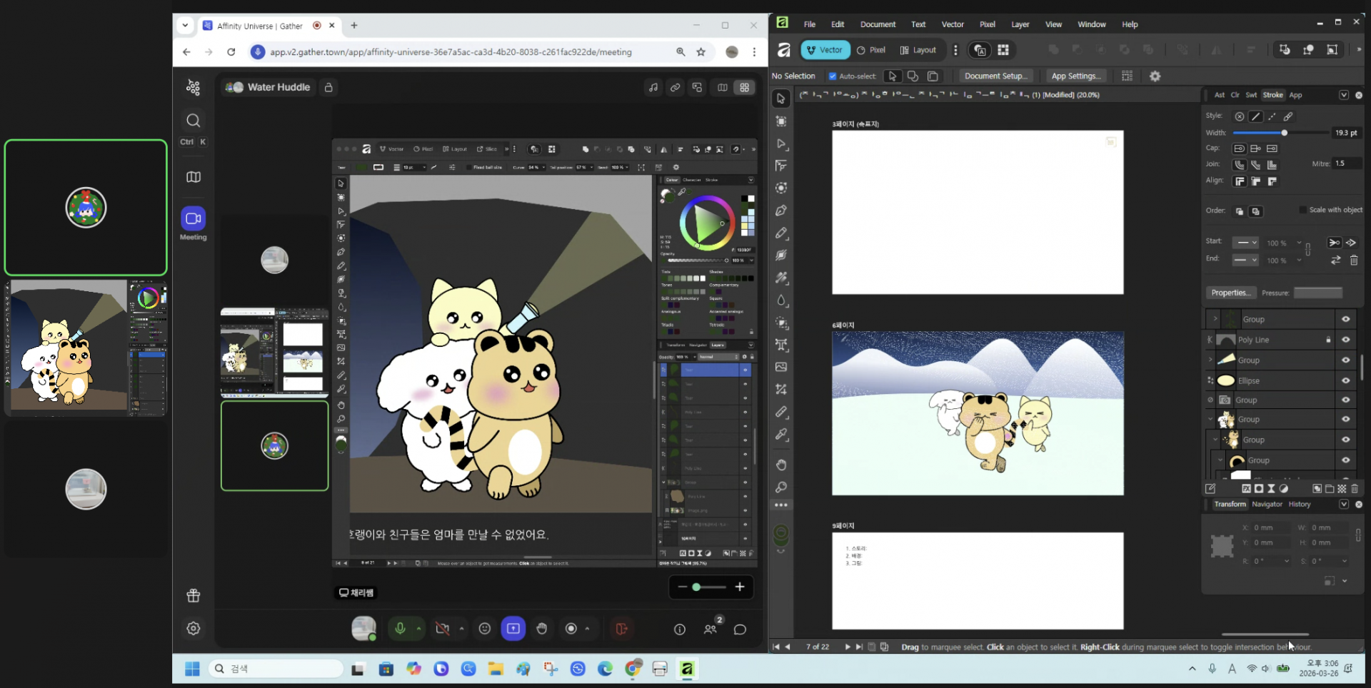Image resolution: width=1371 pixels, height=688 pixels.
Task: Switch to the Navigator tab
Action: coord(1267,504)
